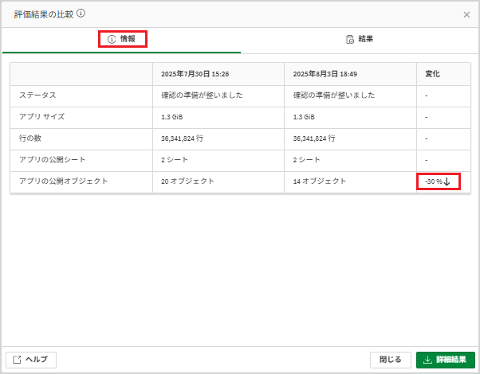This screenshot has height=374, width=480.
Task: Switch to the 情報 tab
Action: pyautogui.click(x=121, y=40)
